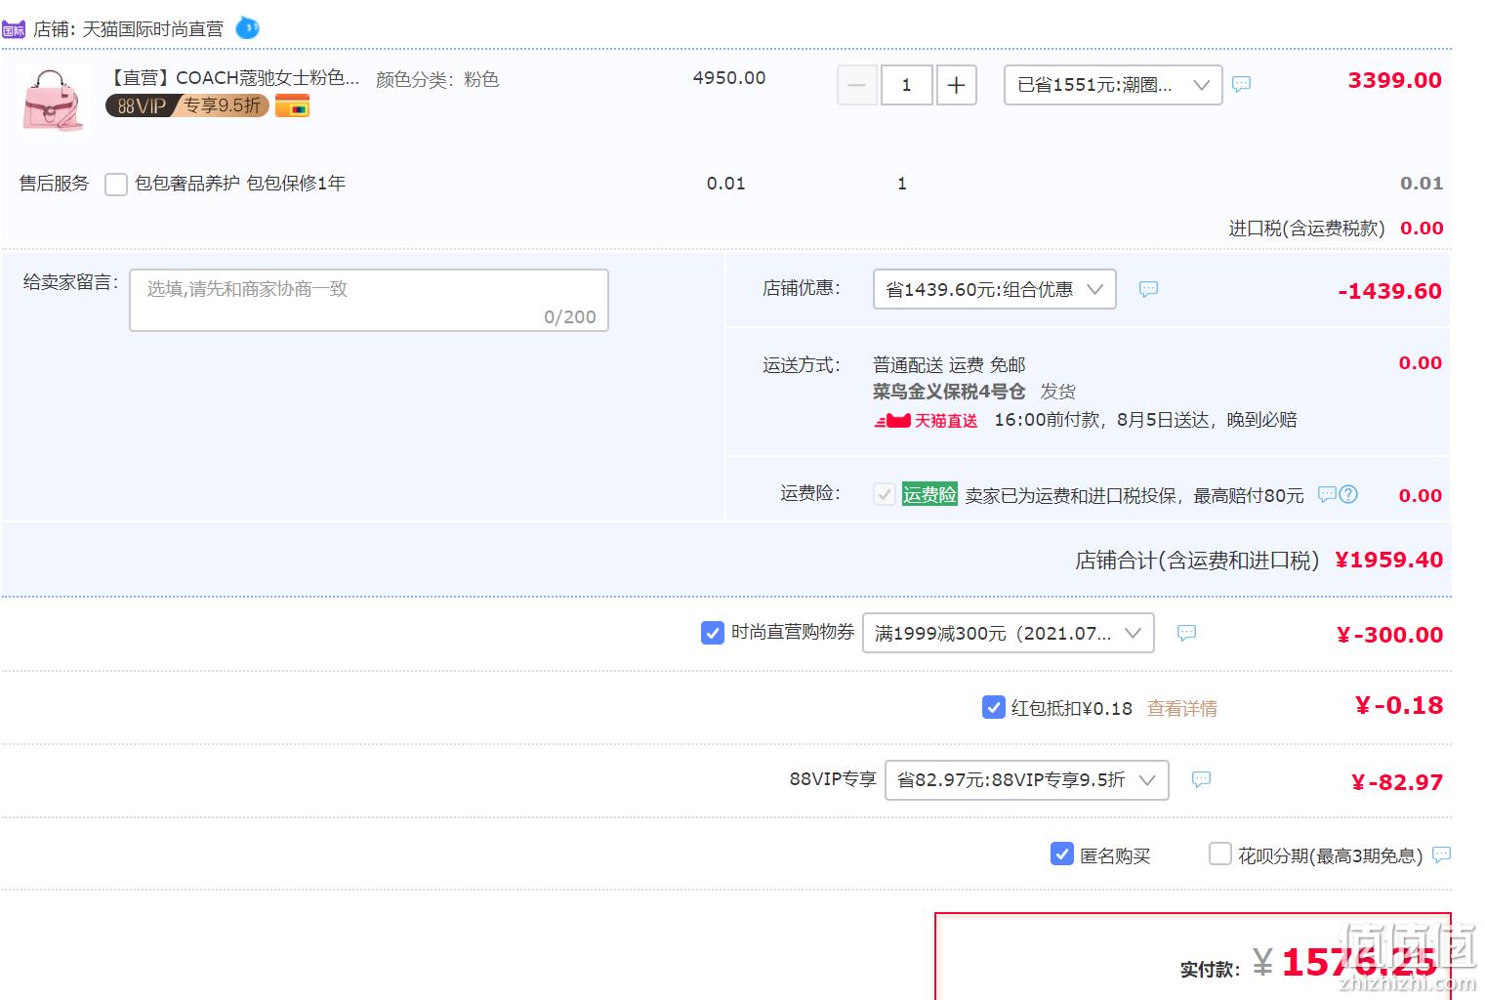The width and height of the screenshot is (1485, 1000).
Task: Click the ¥-82.97 88VIP discount amount
Action: tap(1397, 782)
